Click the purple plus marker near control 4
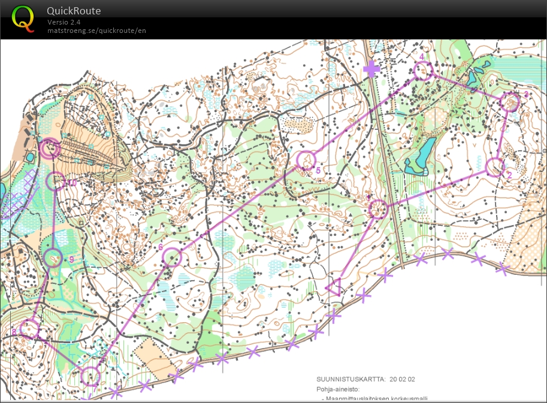 click(x=372, y=69)
